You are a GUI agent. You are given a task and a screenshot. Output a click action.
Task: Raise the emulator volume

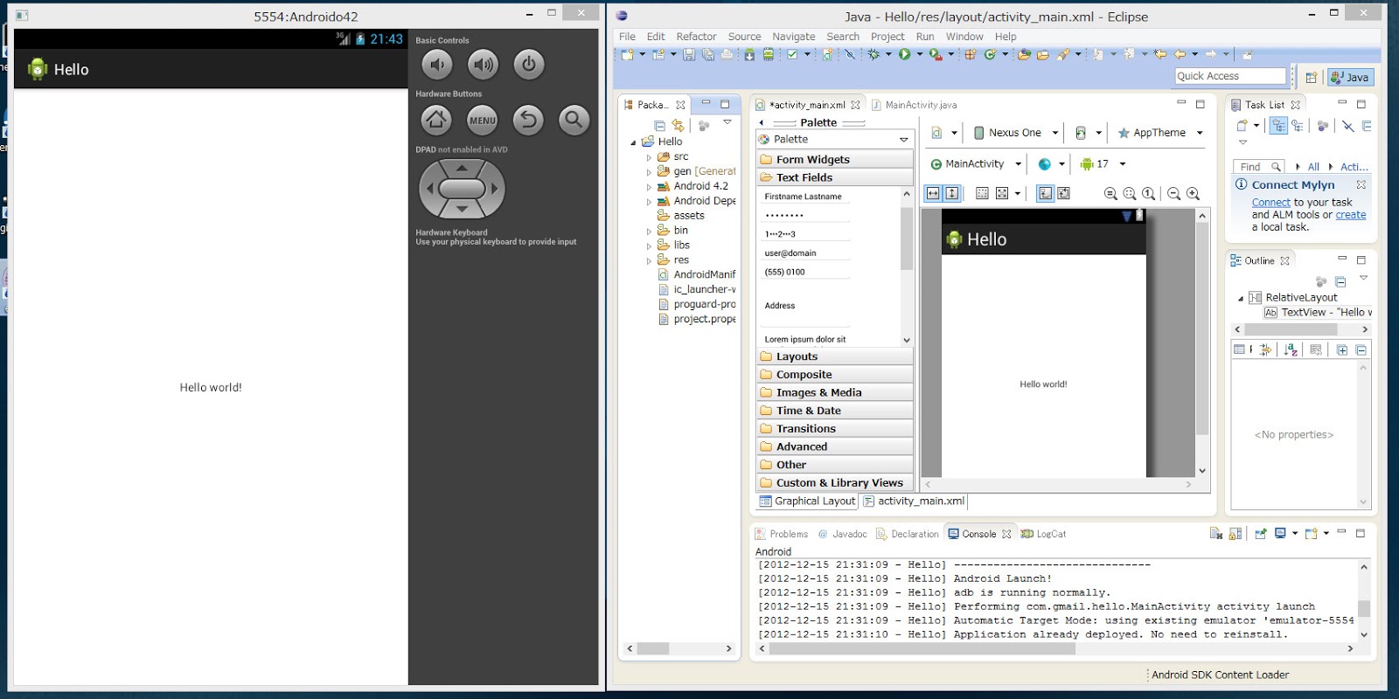coord(483,64)
